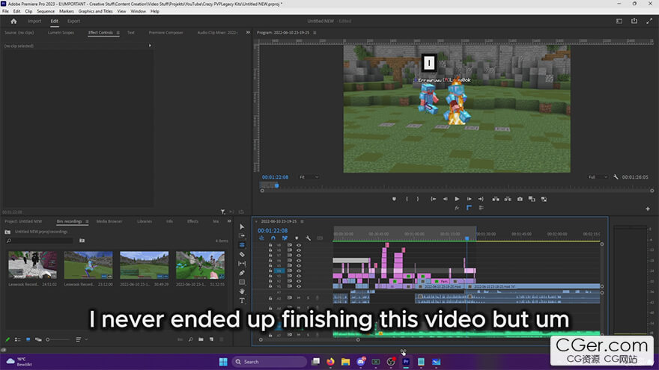Open the timeline sequence panel menu
Screen dimensions: 659x370
[x=303, y=221]
